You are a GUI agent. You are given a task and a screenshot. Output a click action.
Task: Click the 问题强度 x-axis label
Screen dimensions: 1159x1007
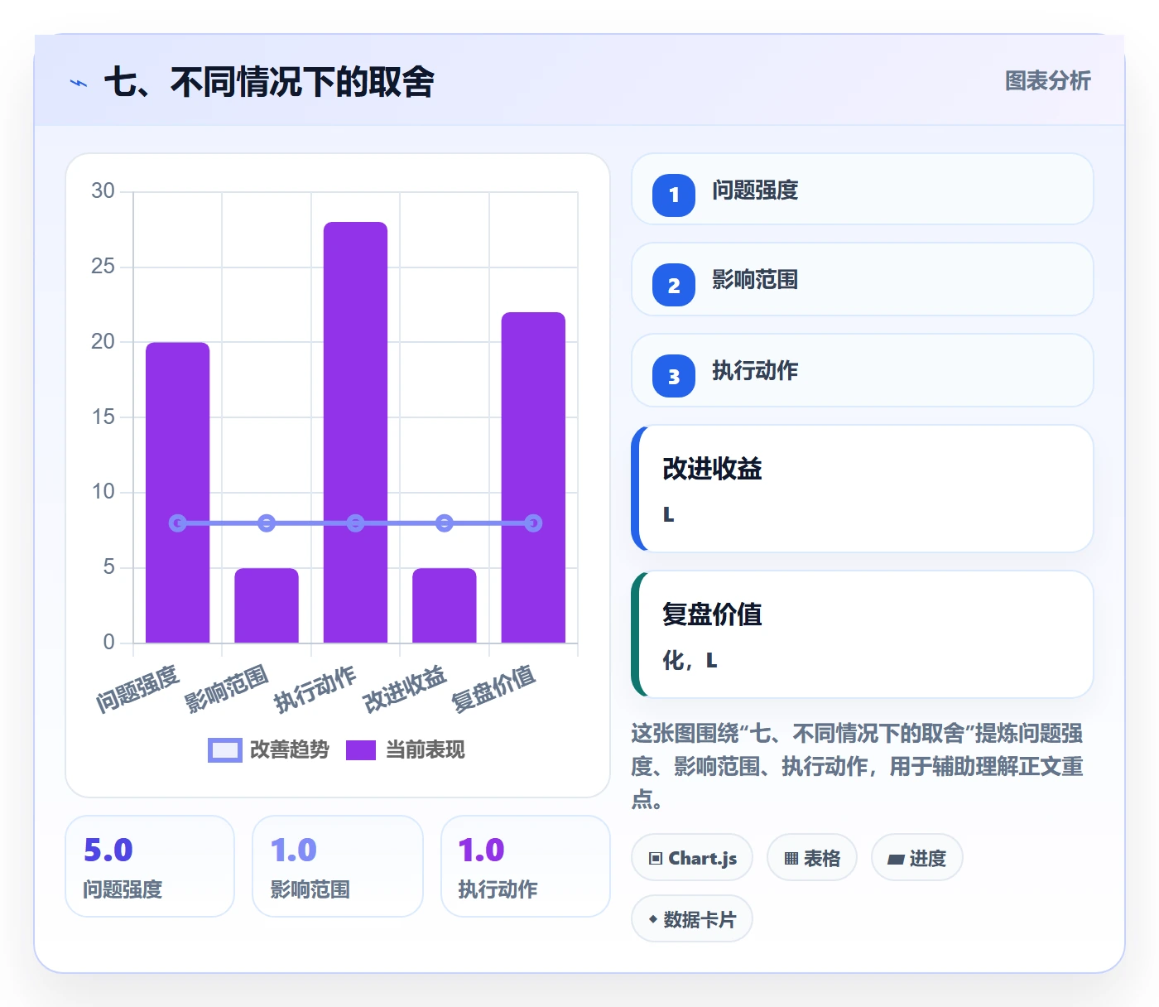pyautogui.click(x=137, y=689)
